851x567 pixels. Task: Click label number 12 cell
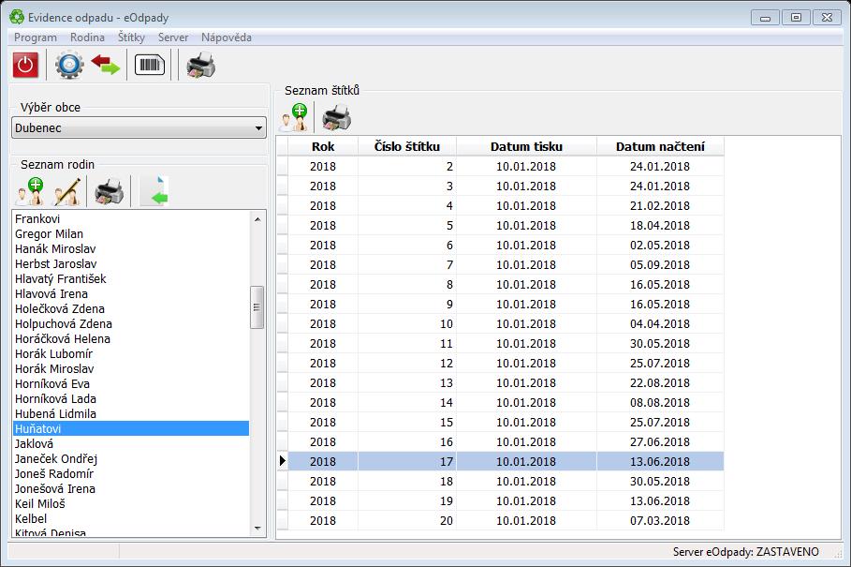(407, 364)
